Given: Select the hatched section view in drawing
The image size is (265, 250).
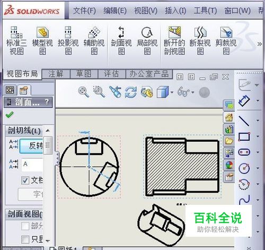Looking at the screenshot, I should [182, 167].
